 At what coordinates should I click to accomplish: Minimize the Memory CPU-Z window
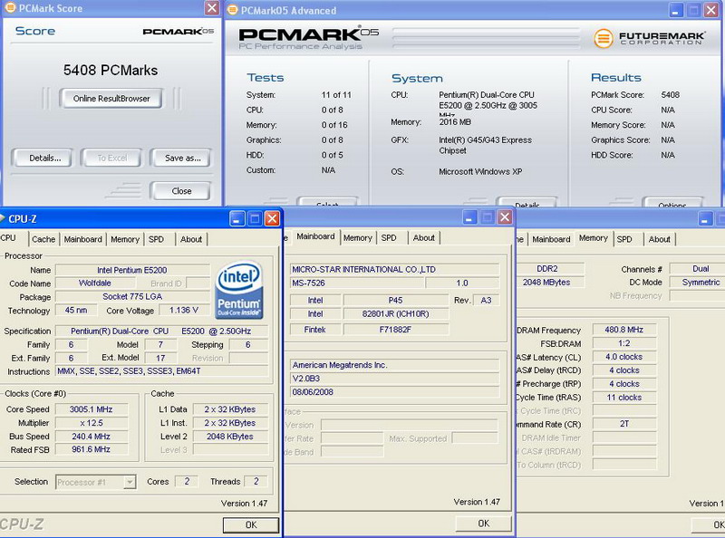pos(706,218)
